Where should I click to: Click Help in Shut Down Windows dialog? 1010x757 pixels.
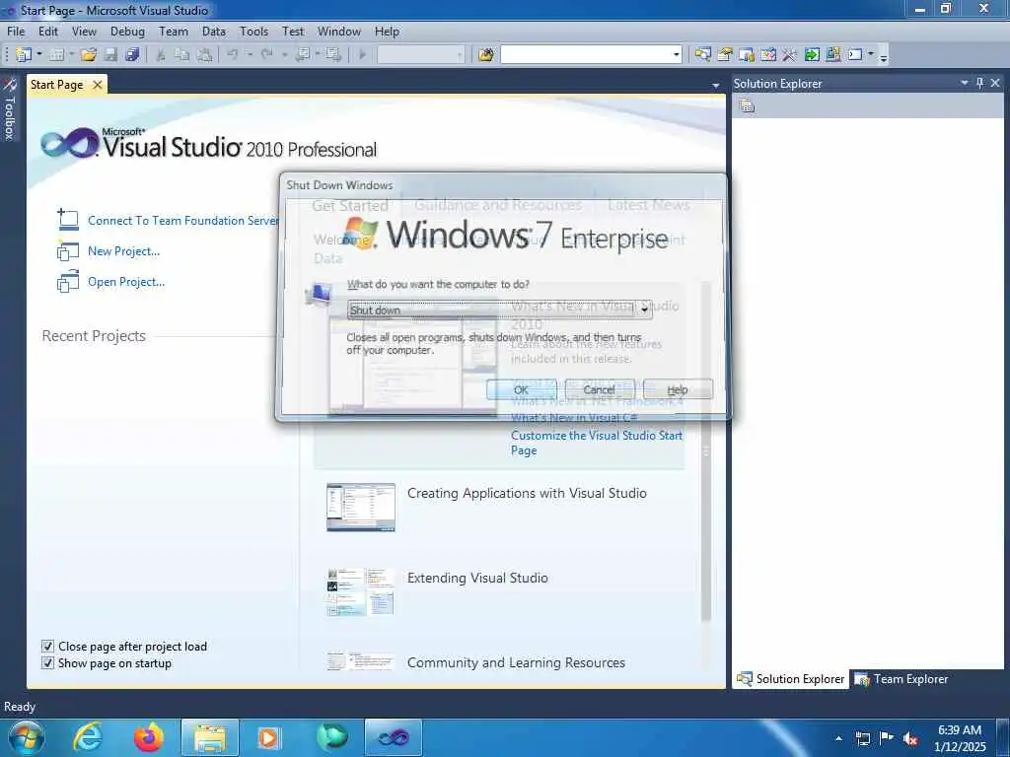(678, 389)
